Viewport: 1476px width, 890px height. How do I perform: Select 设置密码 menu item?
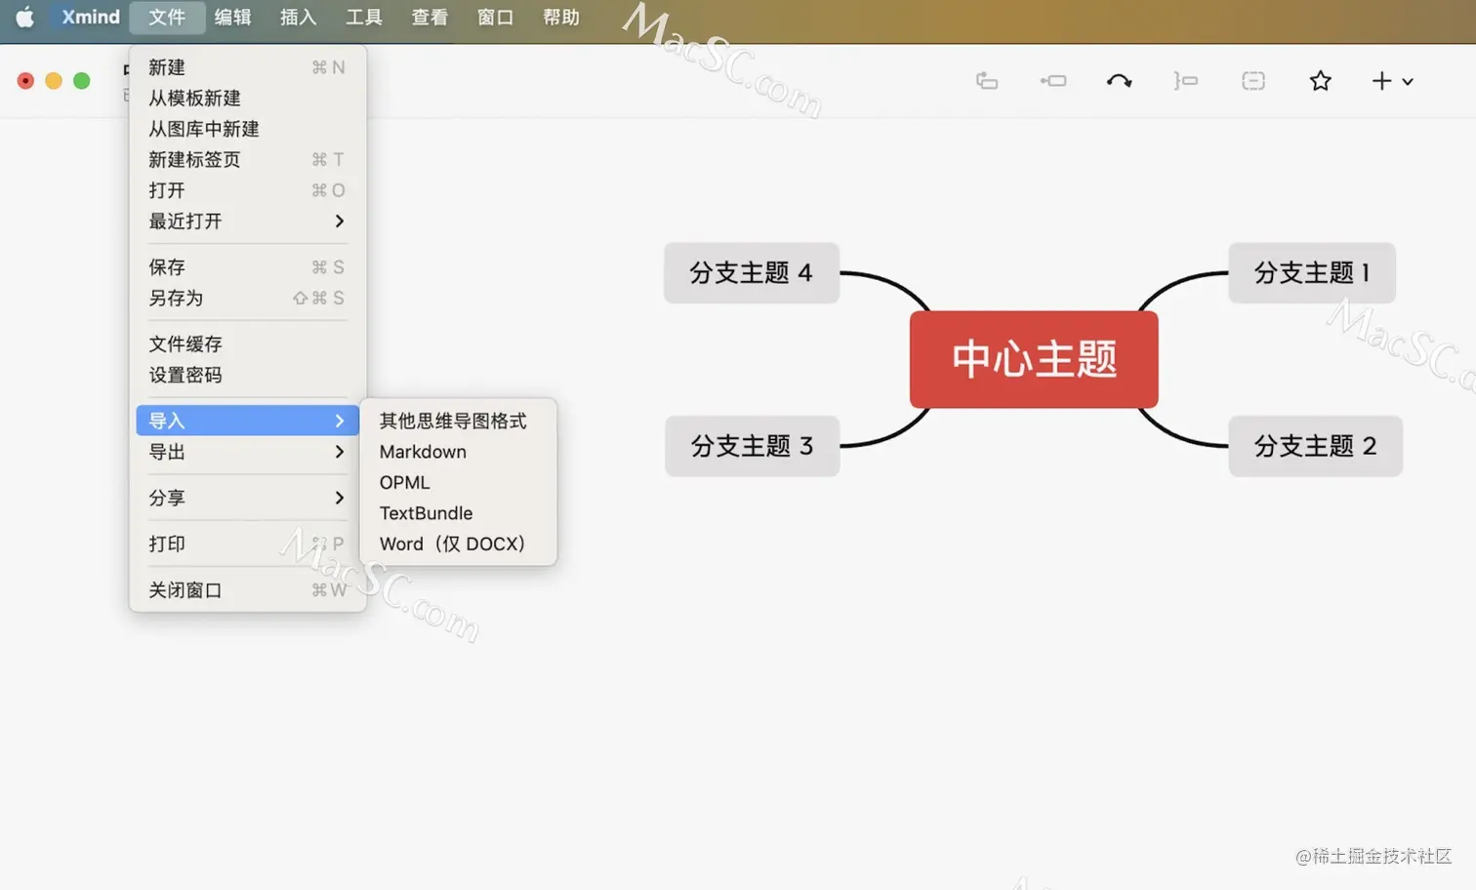247,375
